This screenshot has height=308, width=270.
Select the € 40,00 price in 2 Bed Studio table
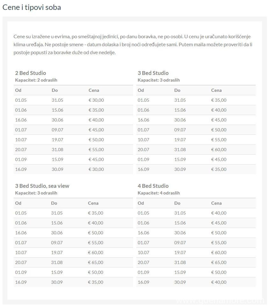tap(96, 120)
